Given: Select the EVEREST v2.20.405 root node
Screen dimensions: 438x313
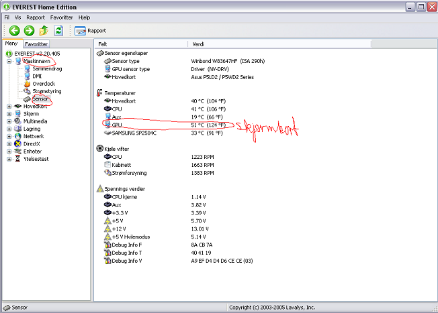Looking at the screenshot, I should click(x=37, y=54).
